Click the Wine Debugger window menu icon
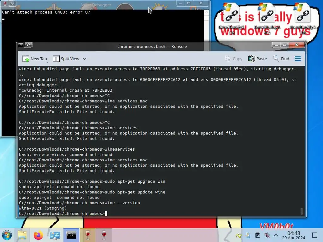Screen dimensions: 323x242 (4, 3)
